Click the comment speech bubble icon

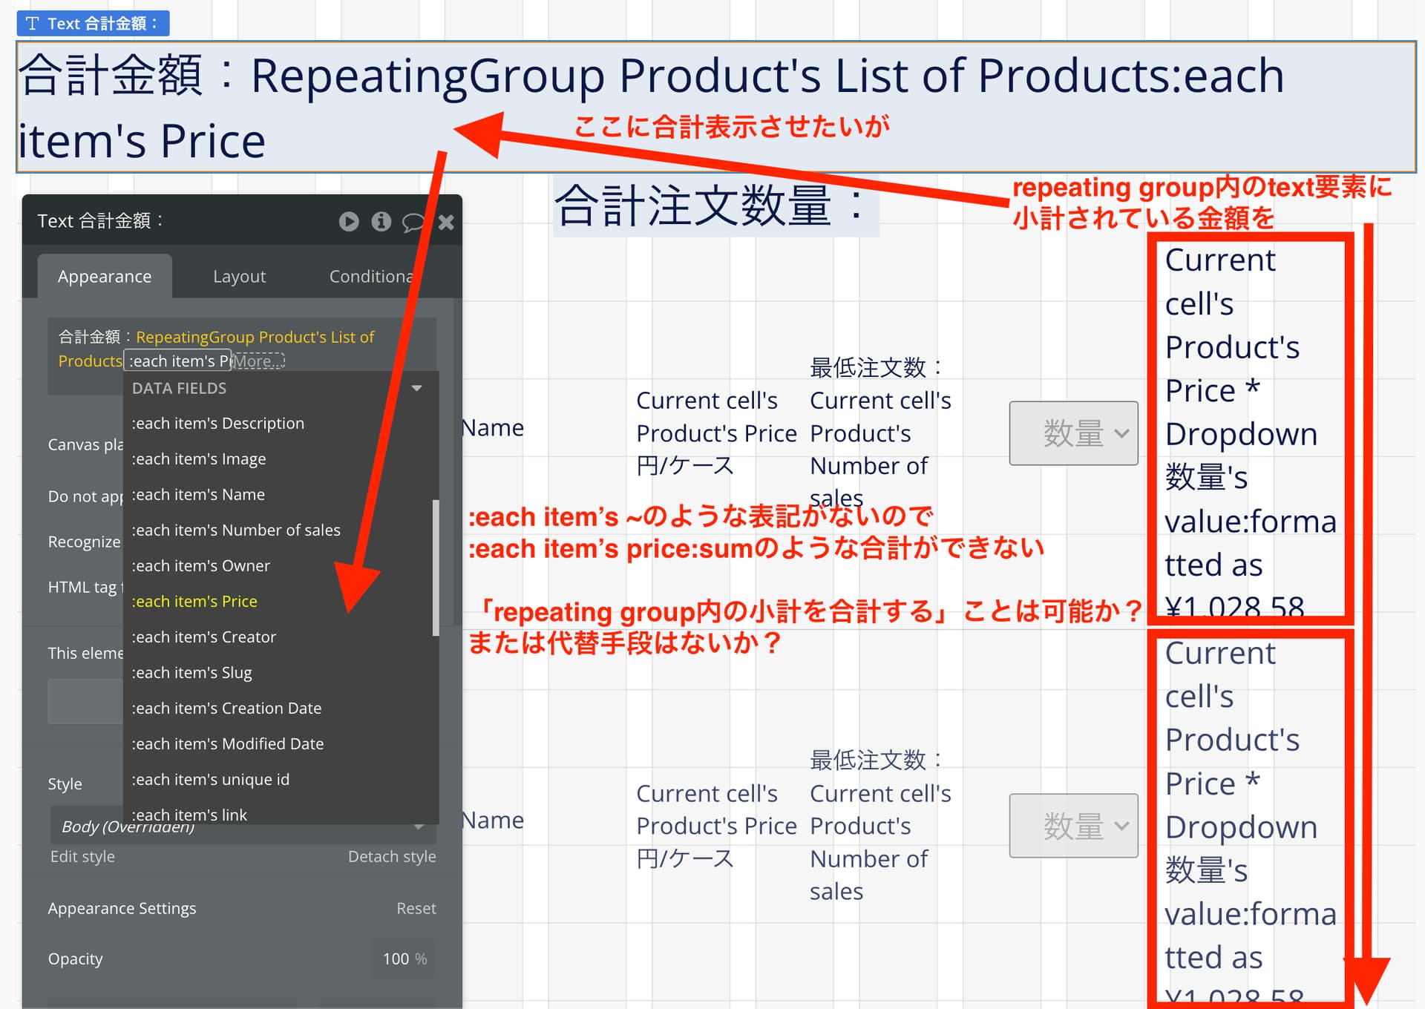point(413,222)
